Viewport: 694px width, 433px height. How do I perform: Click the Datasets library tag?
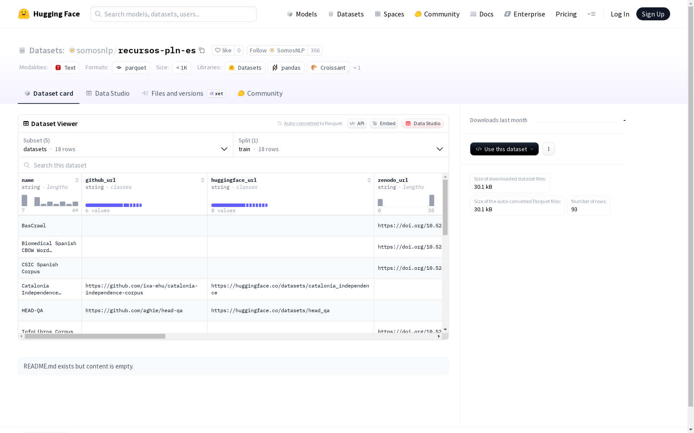pos(245,68)
